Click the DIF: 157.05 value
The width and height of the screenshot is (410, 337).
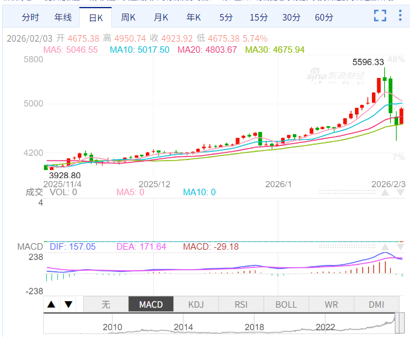click(73, 247)
